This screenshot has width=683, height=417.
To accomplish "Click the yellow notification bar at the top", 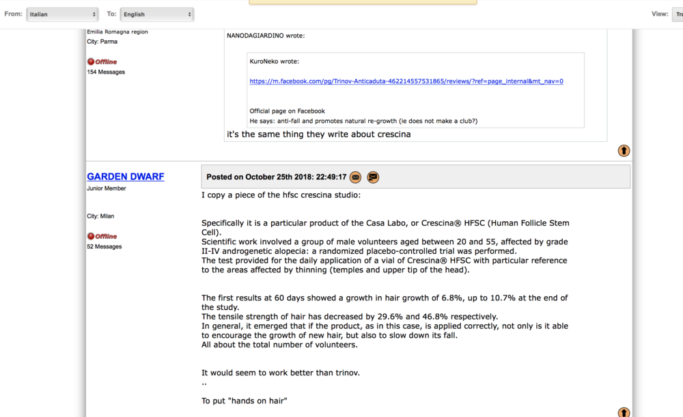I will (363, 2).
